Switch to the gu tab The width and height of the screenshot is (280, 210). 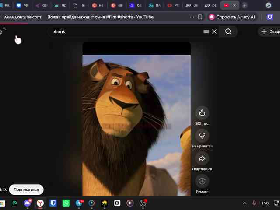[41, 5]
